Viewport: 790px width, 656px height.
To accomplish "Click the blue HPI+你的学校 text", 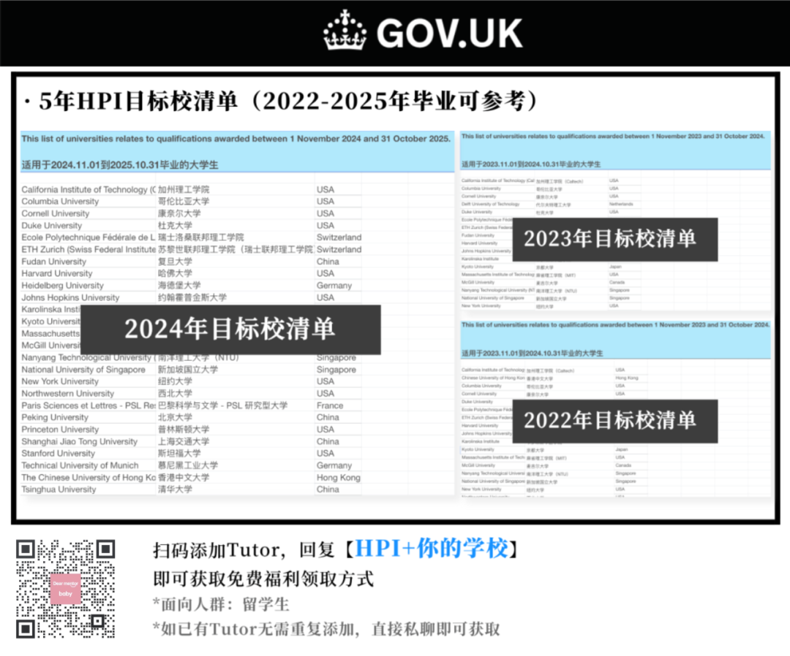I will coord(432,549).
